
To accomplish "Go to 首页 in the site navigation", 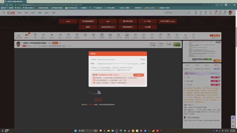I will click(x=20, y=13).
